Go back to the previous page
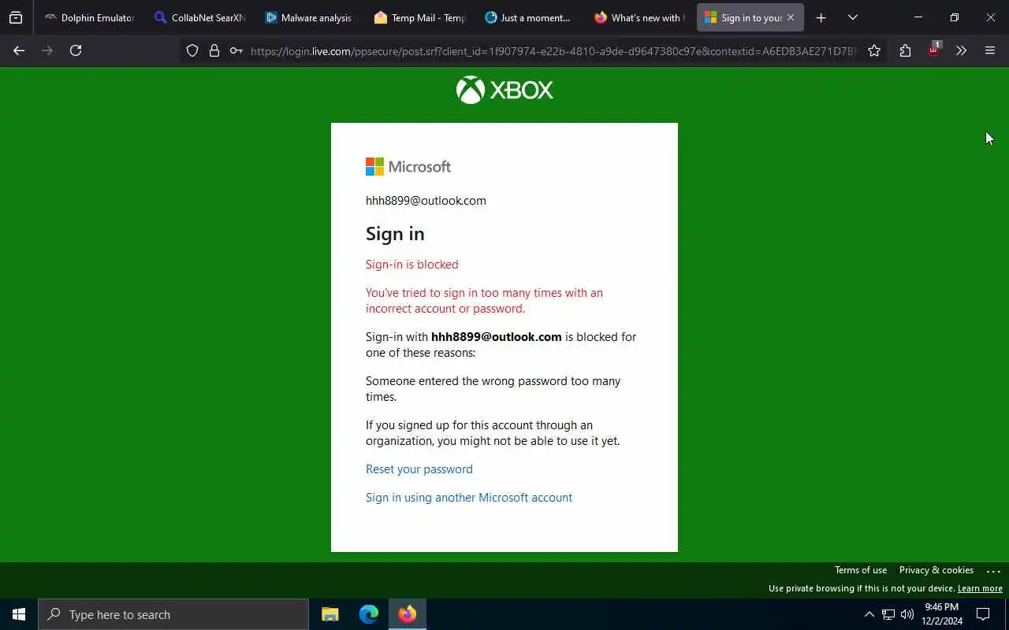Image resolution: width=1009 pixels, height=630 pixels. pyautogui.click(x=19, y=50)
